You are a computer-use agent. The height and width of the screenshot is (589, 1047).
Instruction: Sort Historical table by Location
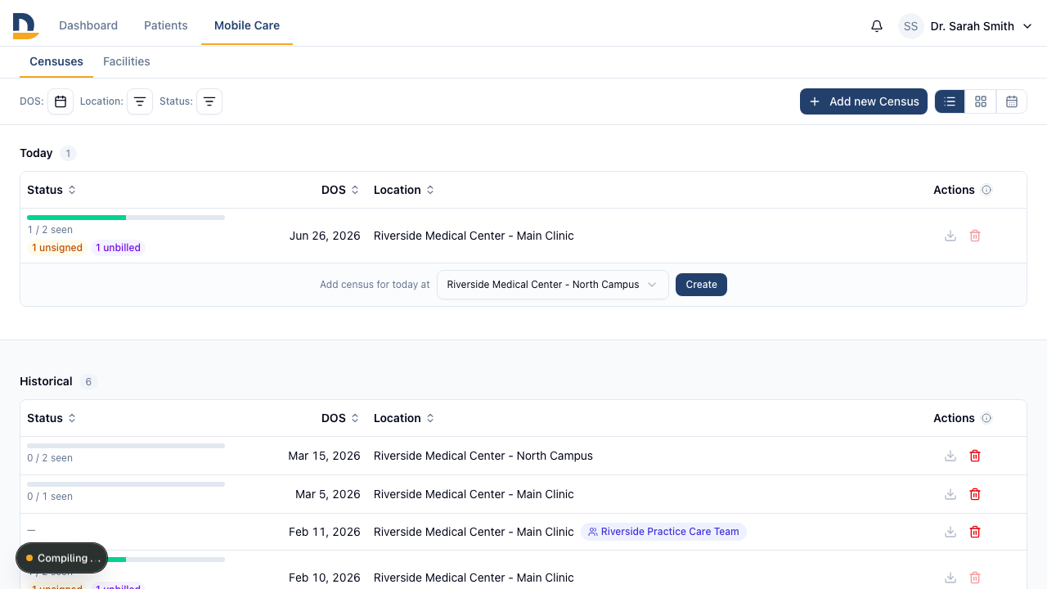404,418
